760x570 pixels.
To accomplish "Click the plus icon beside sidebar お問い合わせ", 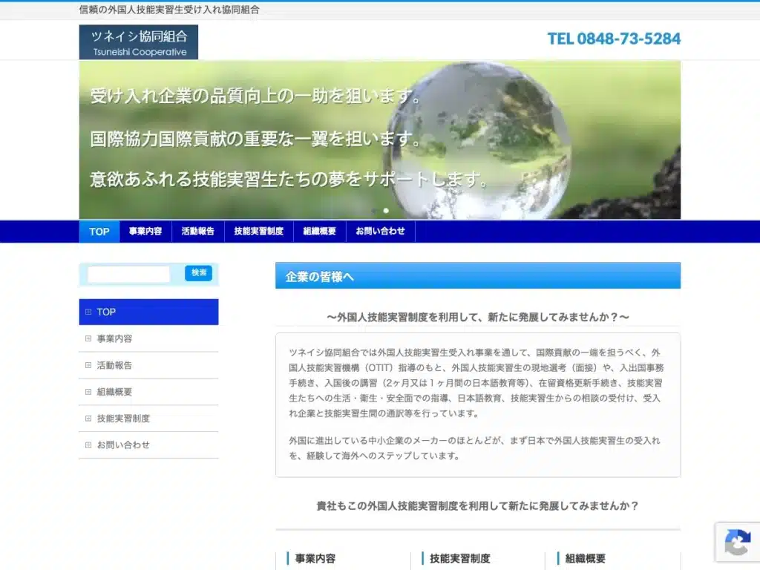I will 88,445.
